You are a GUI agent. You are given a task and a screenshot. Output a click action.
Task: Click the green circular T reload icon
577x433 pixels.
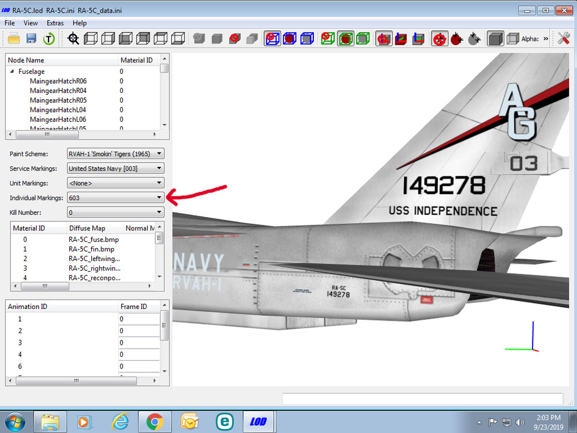49,38
